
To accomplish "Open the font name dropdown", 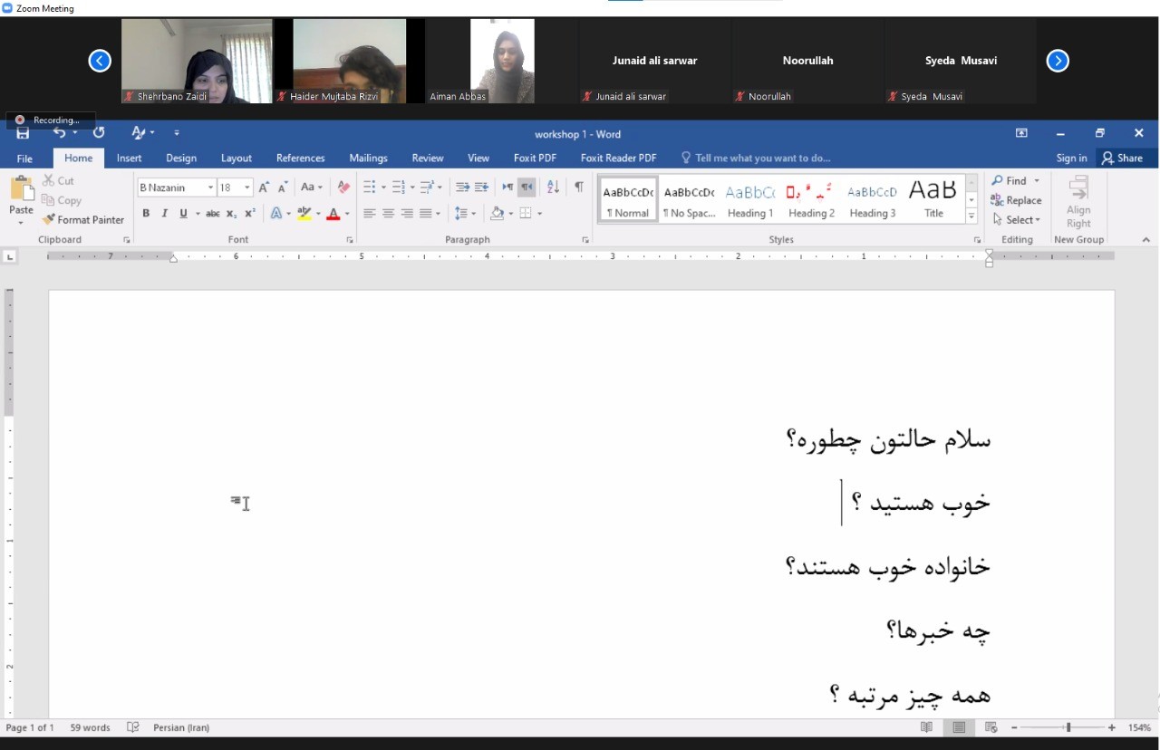I will click(210, 187).
